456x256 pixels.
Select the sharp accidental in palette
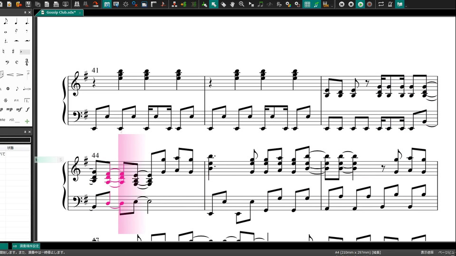tap(13, 51)
